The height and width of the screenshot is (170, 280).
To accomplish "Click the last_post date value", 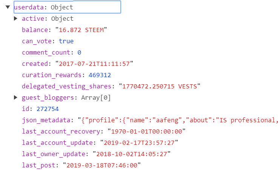I will [x=102, y=165].
